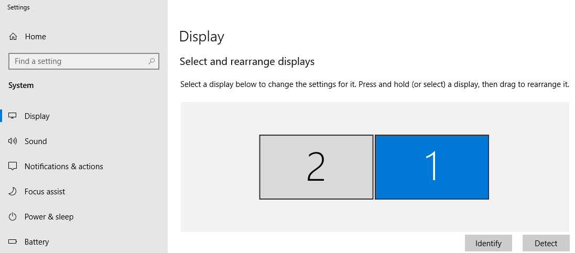Open the Power & sleep text label

click(49, 217)
